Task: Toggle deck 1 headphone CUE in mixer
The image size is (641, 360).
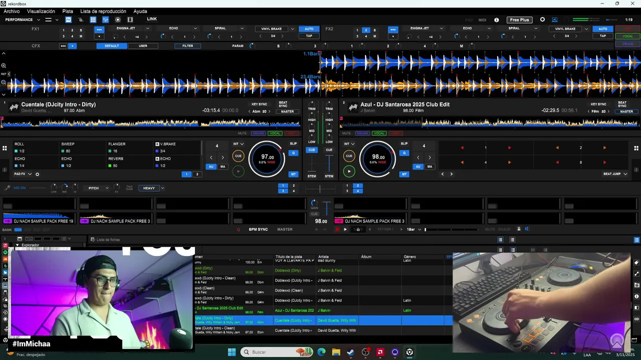Action: [x=312, y=150]
